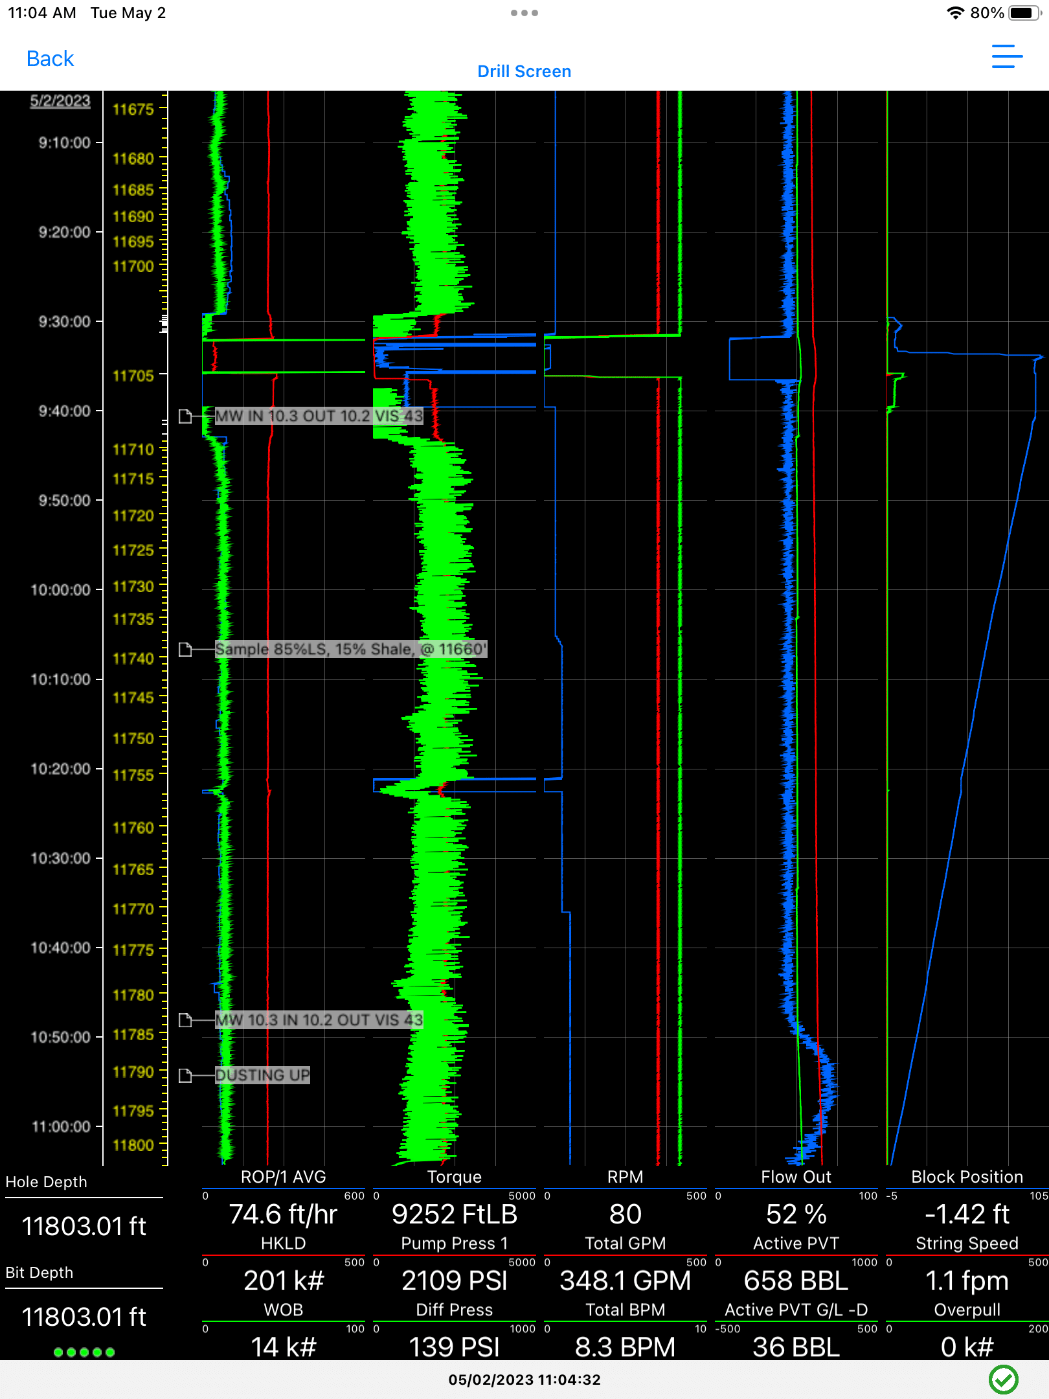Select the Torque readout 9252 FtLB
Image resolution: width=1049 pixels, height=1399 pixels.
point(455,1214)
